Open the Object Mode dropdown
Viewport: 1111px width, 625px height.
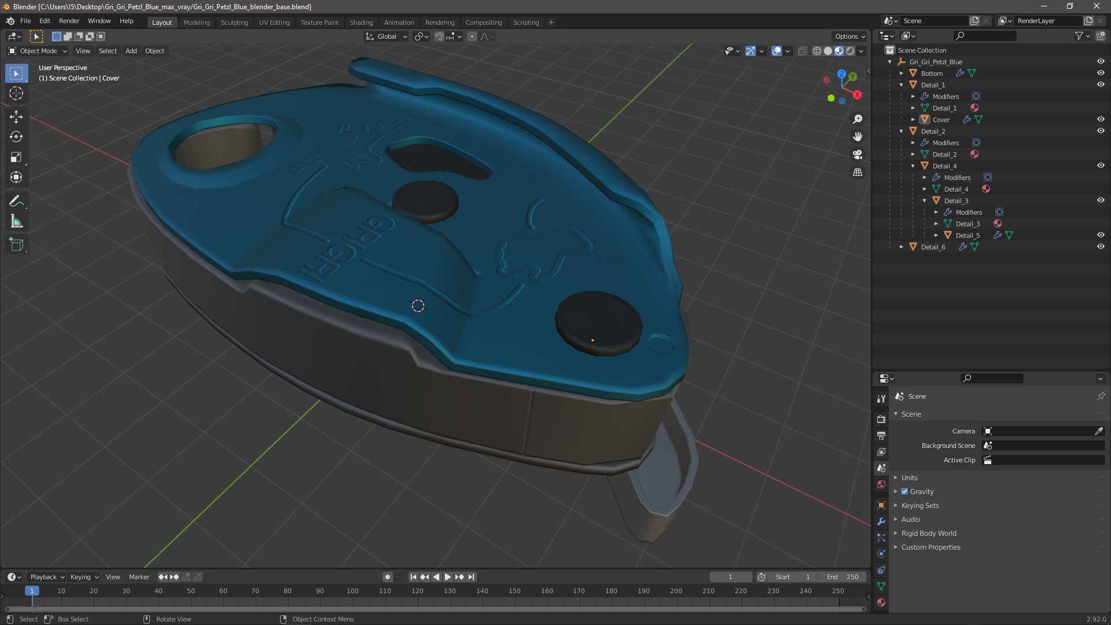(38, 51)
